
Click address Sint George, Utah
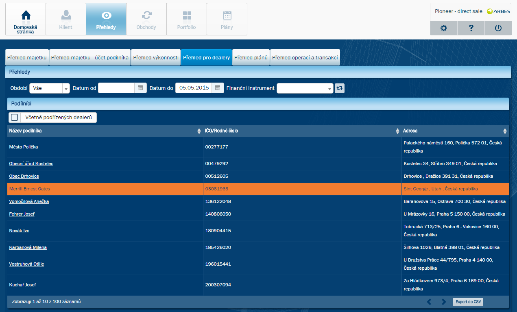click(441, 189)
